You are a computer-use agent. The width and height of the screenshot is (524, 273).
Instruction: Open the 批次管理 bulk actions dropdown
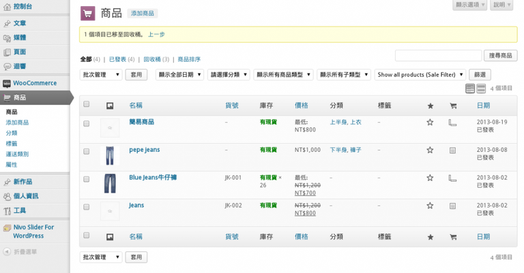101,75
